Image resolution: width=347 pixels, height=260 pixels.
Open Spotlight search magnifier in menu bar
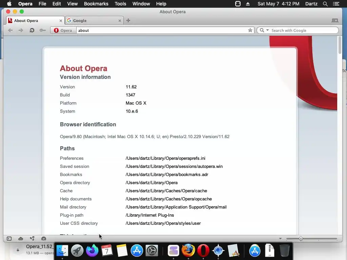pyautogui.click(x=325, y=4)
